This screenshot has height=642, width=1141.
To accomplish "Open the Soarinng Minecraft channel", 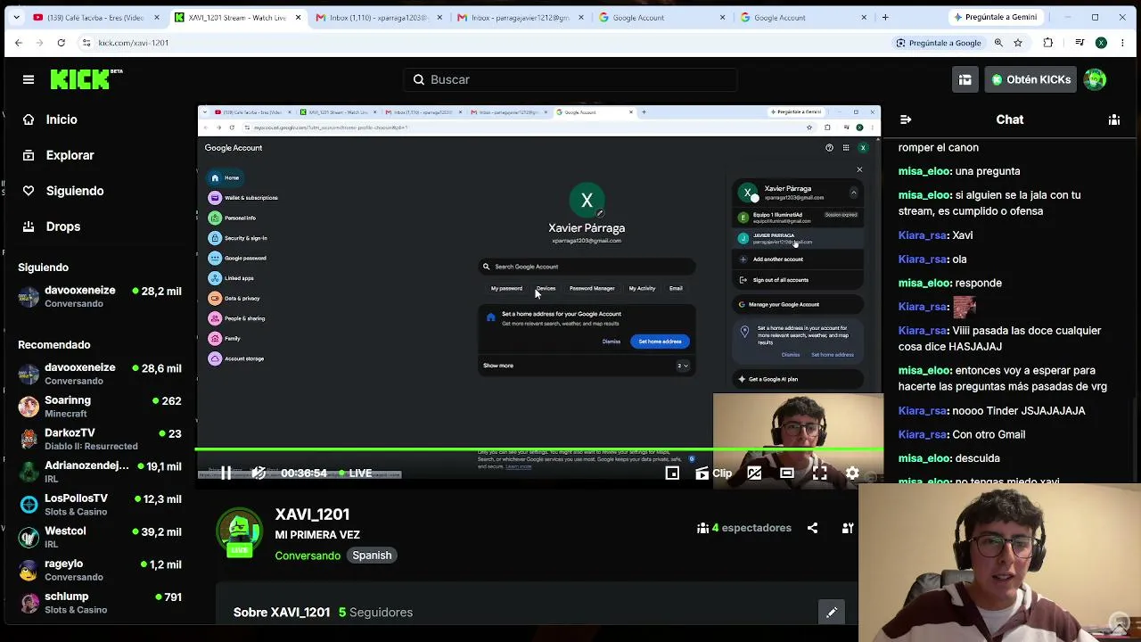I will [x=100, y=407].
